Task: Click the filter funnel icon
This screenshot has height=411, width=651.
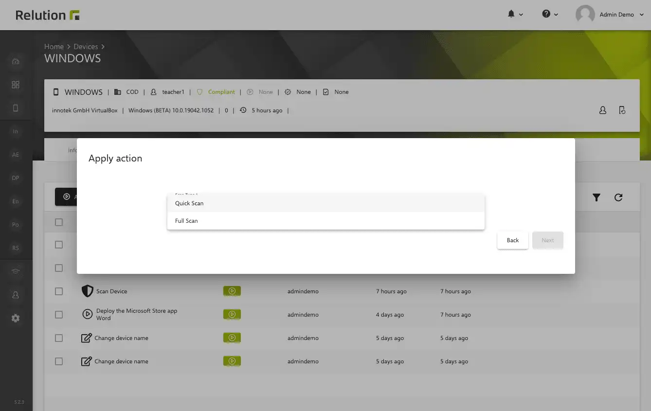Action: pyautogui.click(x=597, y=197)
